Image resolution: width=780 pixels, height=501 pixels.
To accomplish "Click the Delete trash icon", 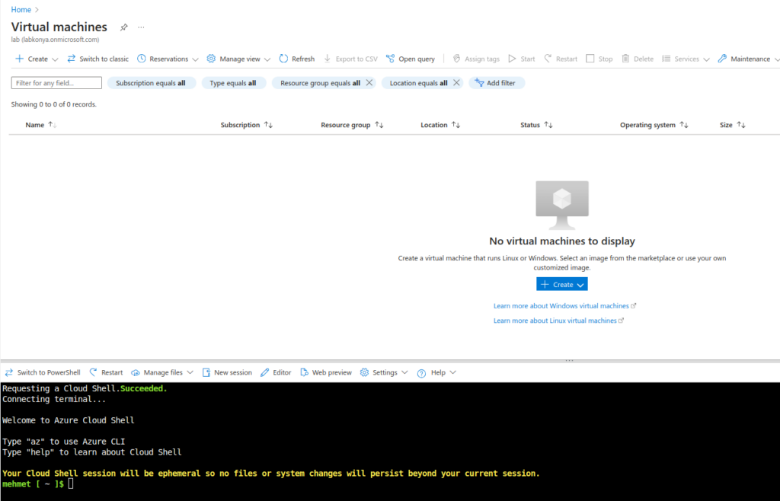I will point(626,59).
